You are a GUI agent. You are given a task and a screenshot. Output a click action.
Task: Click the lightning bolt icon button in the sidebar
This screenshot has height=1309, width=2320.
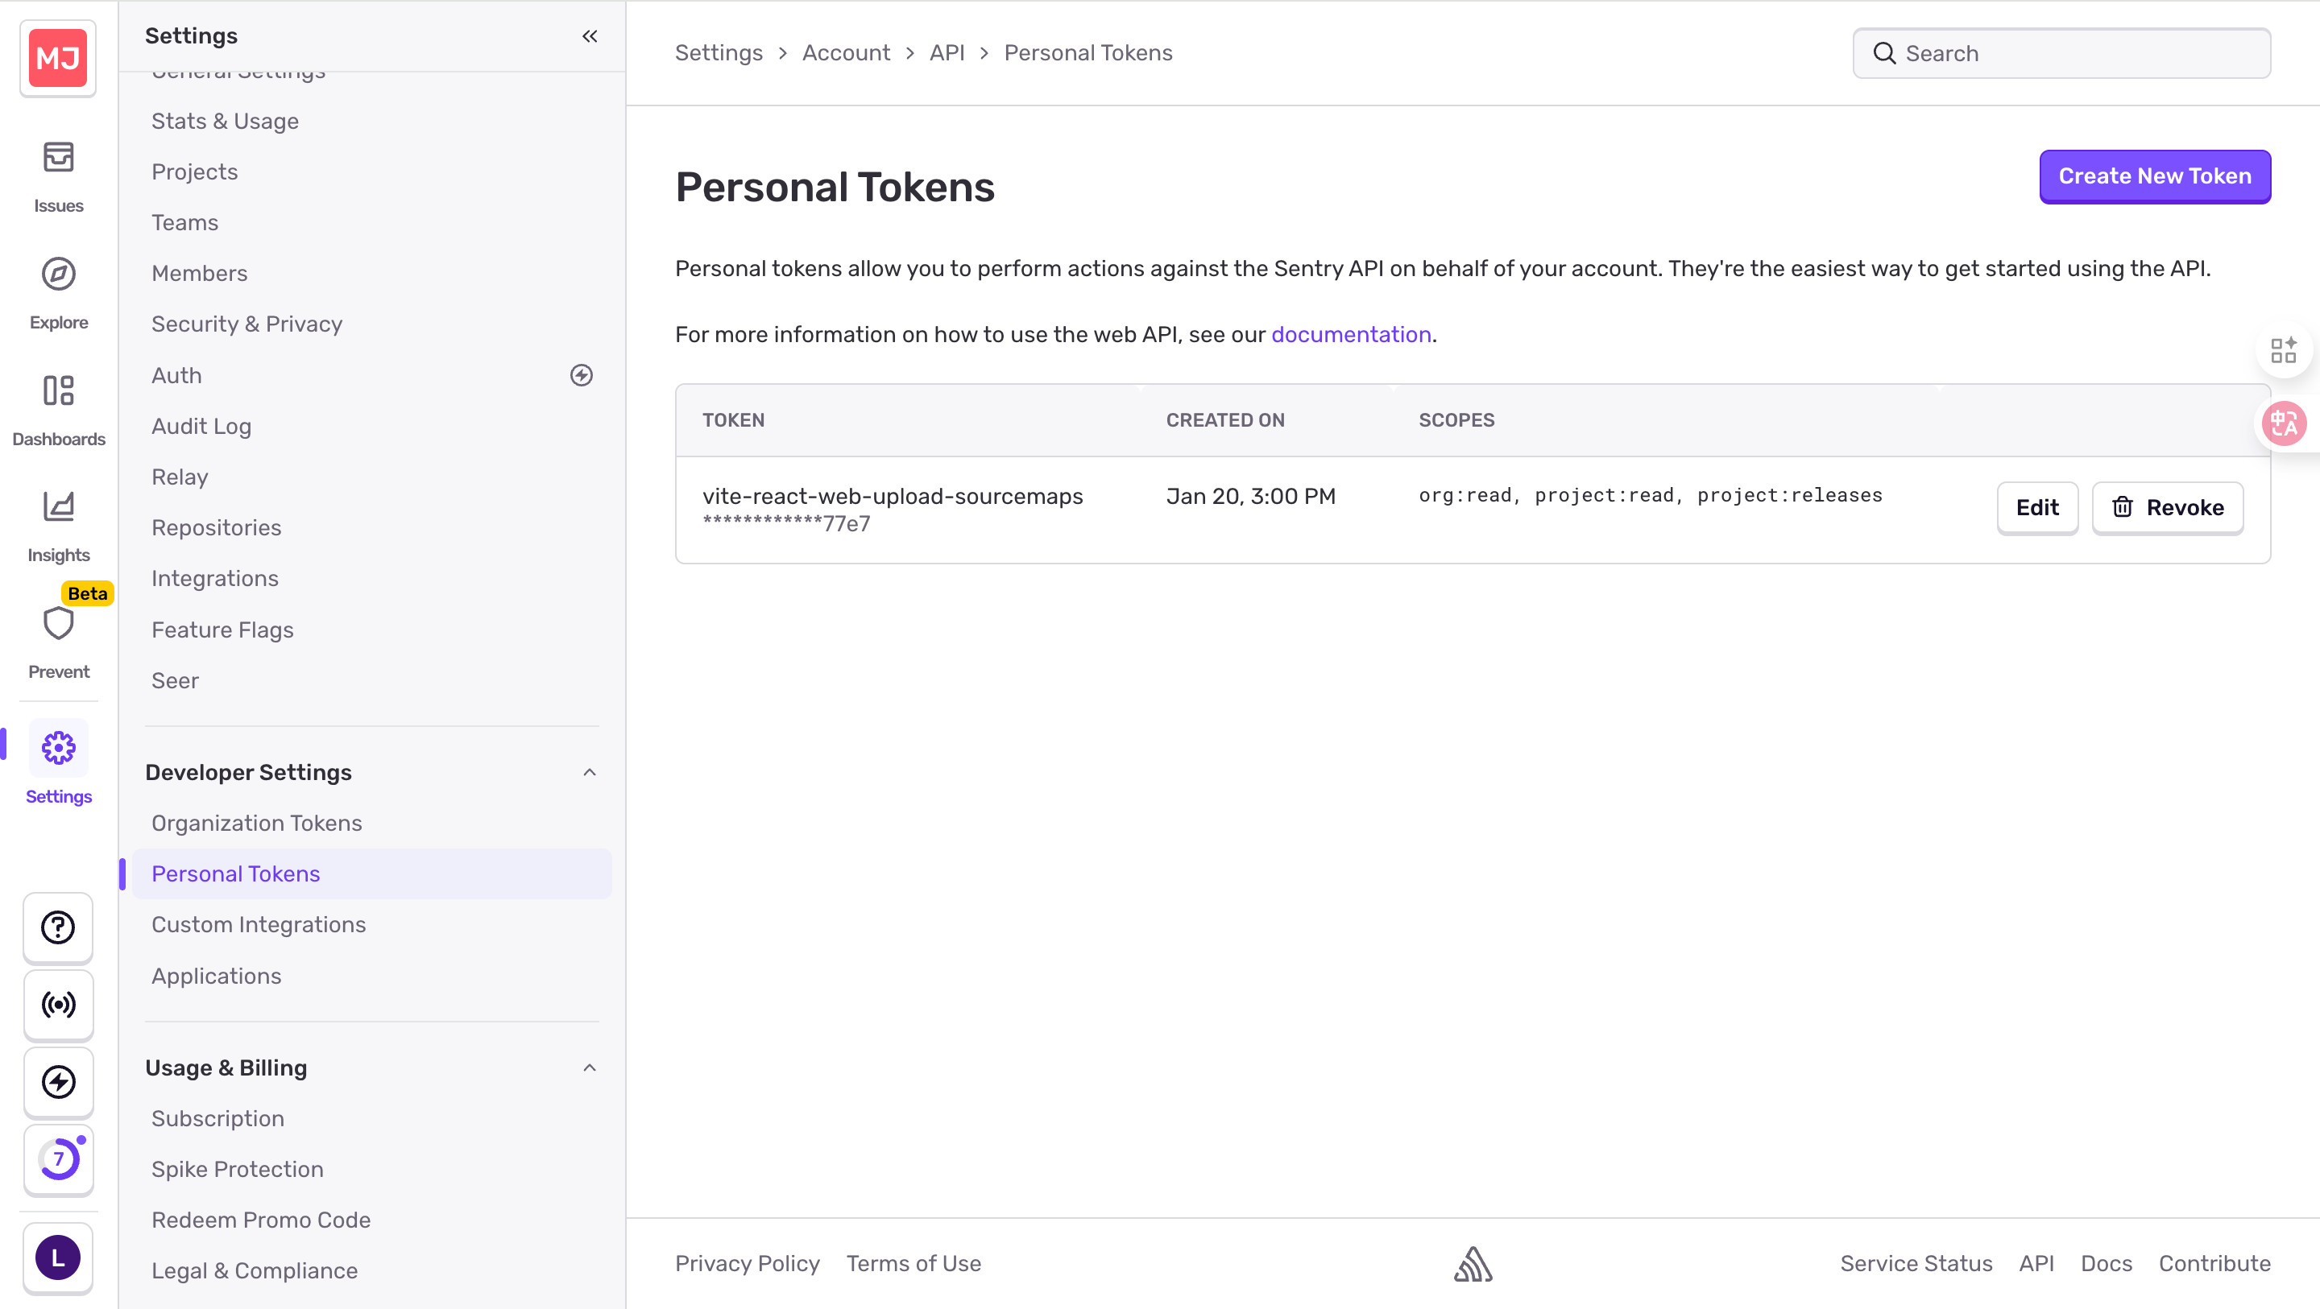59,1082
